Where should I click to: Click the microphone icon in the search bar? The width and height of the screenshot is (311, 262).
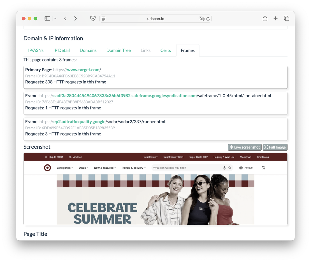(x=224, y=167)
